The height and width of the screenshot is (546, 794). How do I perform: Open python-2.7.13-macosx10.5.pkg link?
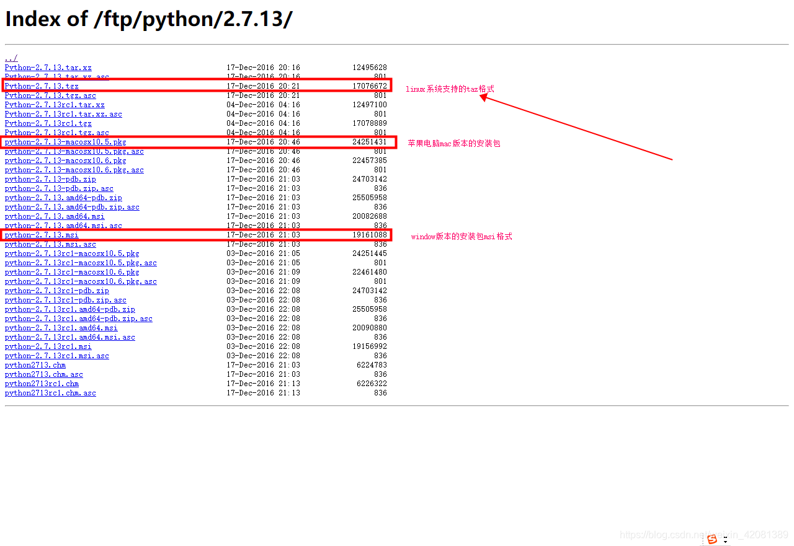(x=65, y=142)
